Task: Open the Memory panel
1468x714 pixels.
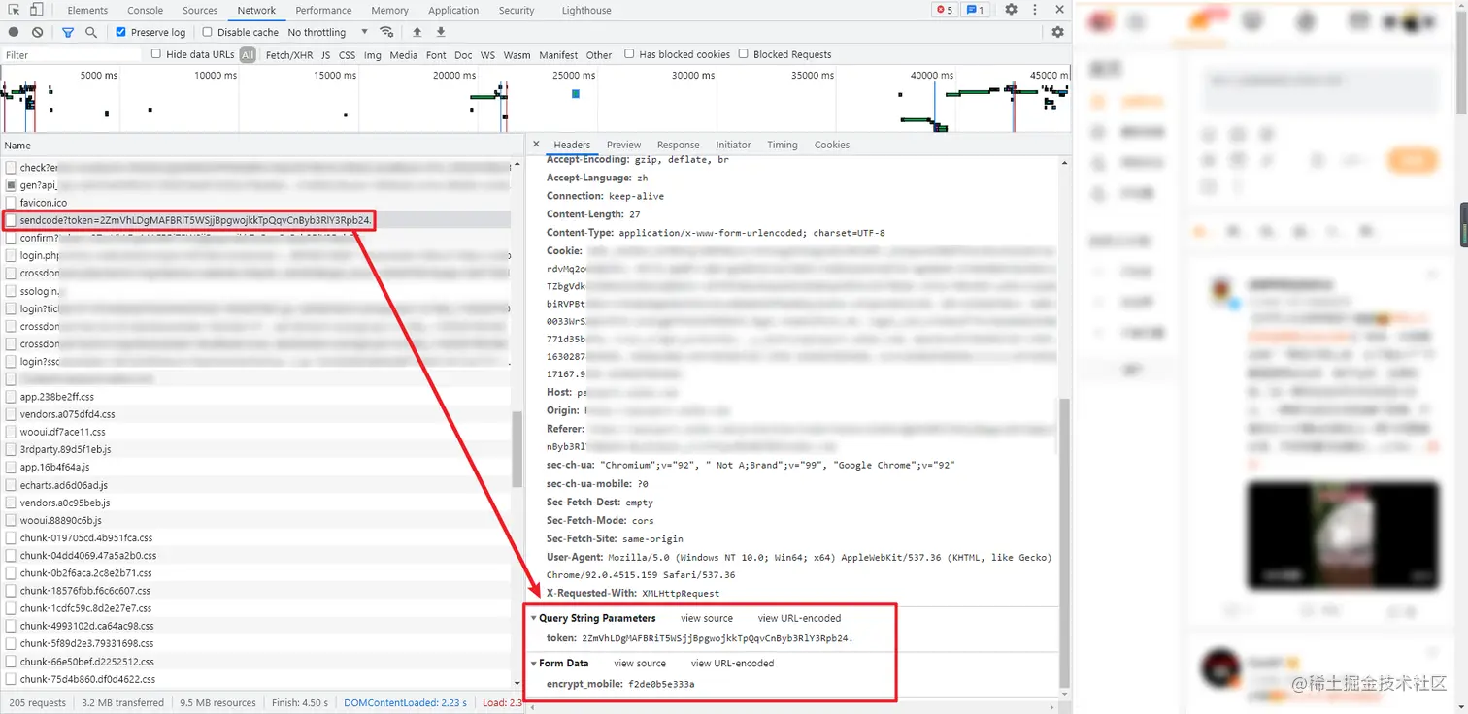Action: point(389,11)
